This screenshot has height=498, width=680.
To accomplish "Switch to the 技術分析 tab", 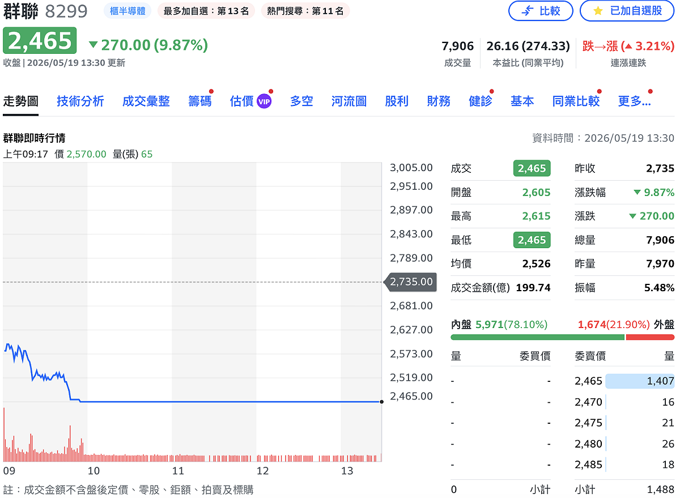I will pyautogui.click(x=80, y=101).
